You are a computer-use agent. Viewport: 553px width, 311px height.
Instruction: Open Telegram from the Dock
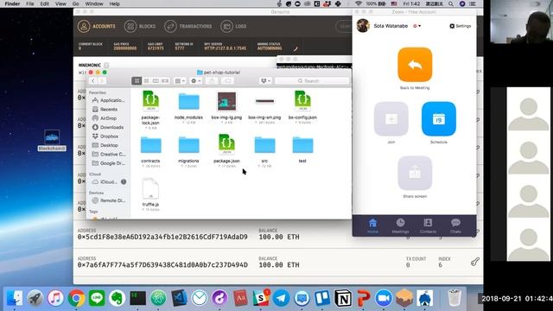point(281,298)
